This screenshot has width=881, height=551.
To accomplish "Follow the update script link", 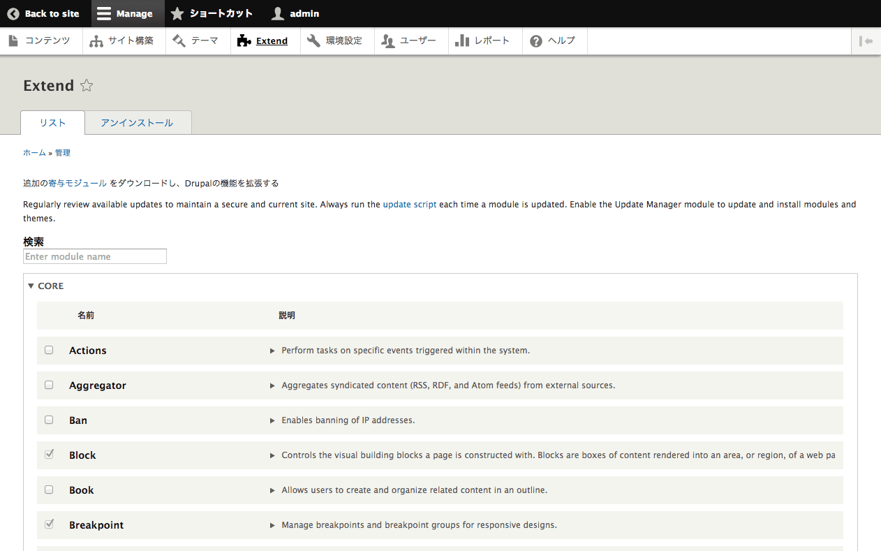I will pyautogui.click(x=409, y=205).
